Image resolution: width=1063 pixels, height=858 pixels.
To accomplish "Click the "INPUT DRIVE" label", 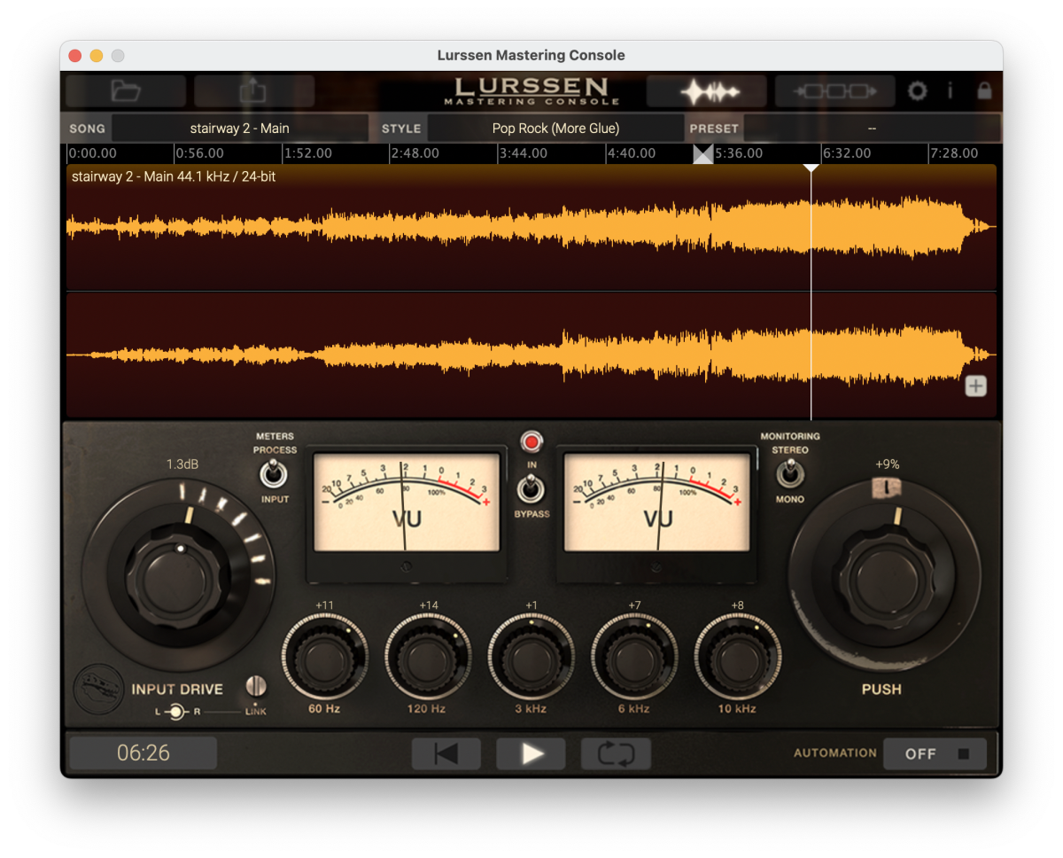I will click(x=177, y=690).
